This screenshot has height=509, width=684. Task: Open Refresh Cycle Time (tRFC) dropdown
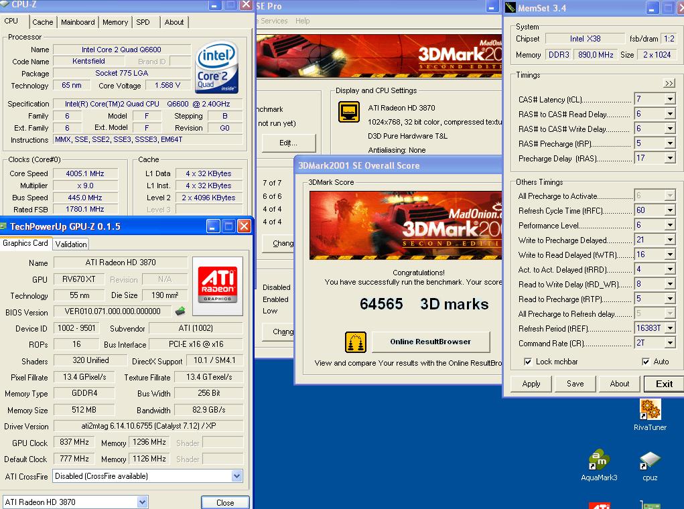[670, 210]
